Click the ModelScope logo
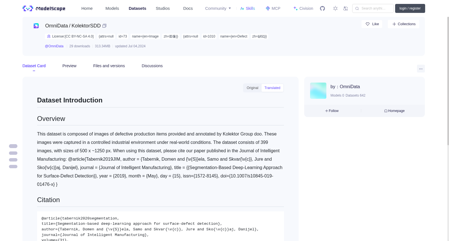The height and width of the screenshot is (241, 449). click(x=44, y=8)
